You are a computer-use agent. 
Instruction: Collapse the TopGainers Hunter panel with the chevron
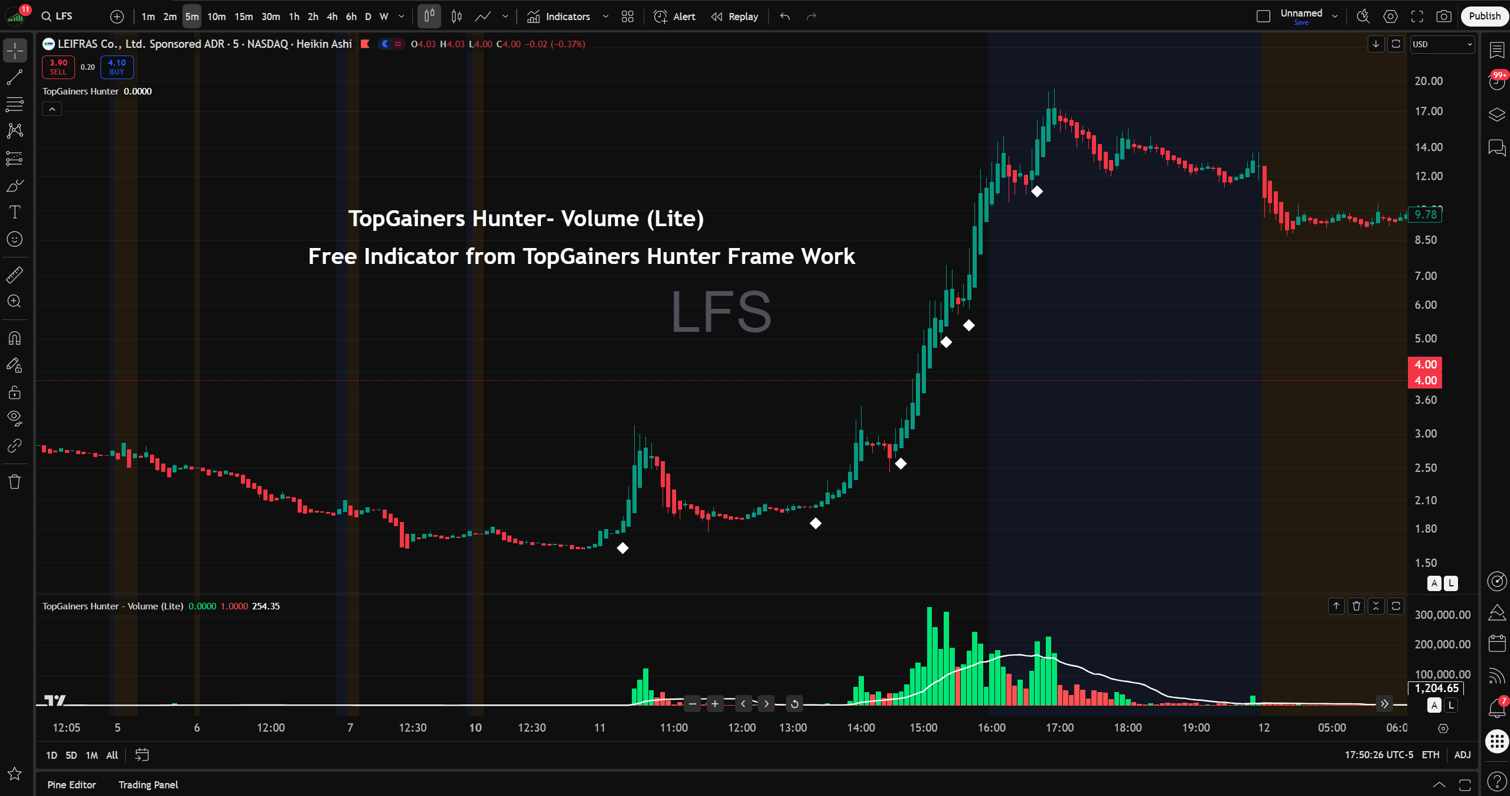51,109
